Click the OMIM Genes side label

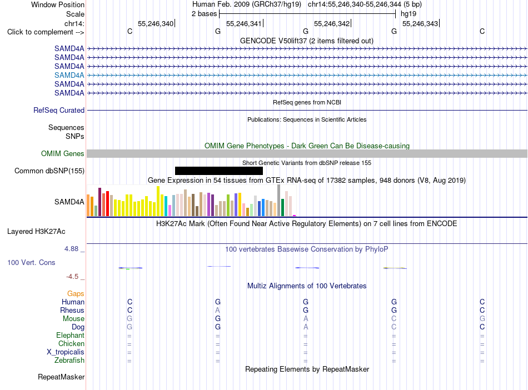coord(62,154)
